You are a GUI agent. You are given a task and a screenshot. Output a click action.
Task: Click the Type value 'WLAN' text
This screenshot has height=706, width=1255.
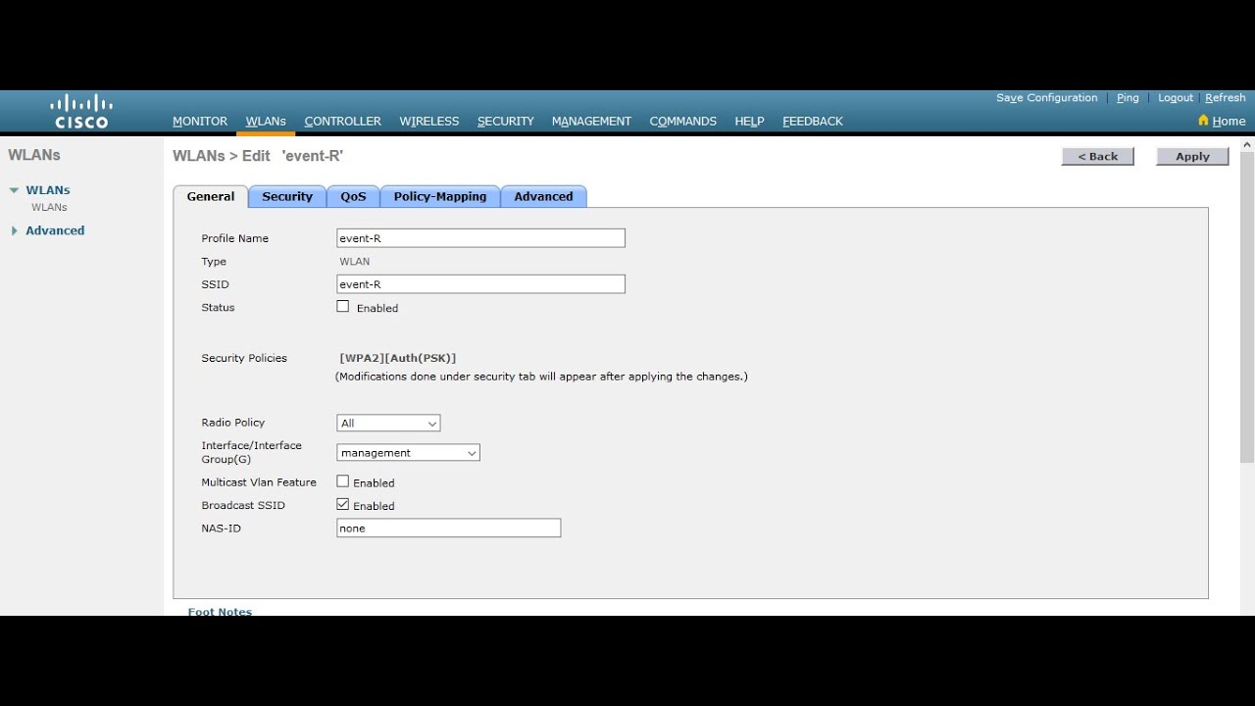click(355, 262)
